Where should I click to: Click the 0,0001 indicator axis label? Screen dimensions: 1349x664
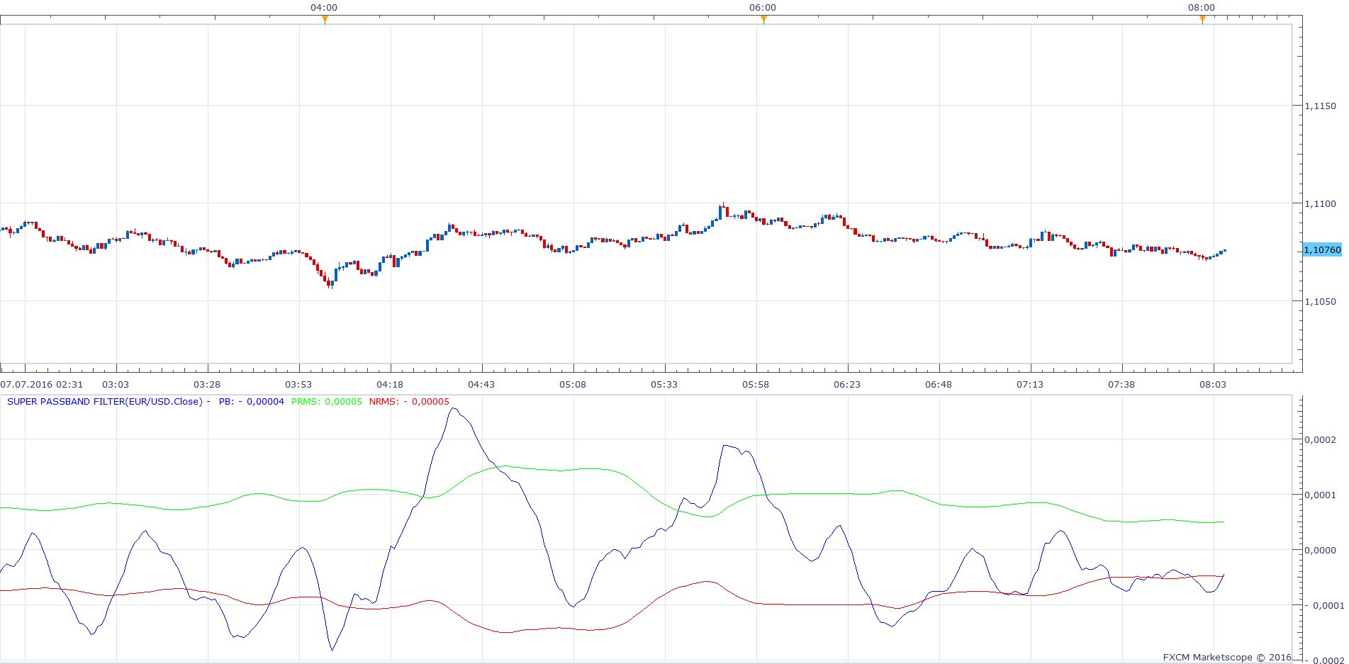[1321, 495]
